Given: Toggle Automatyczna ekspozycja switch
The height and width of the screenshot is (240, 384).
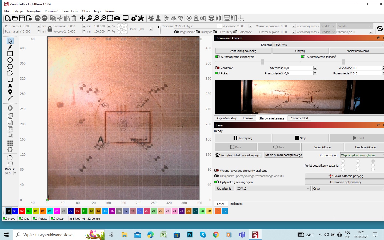Looking at the screenshot, I should coord(217,57).
